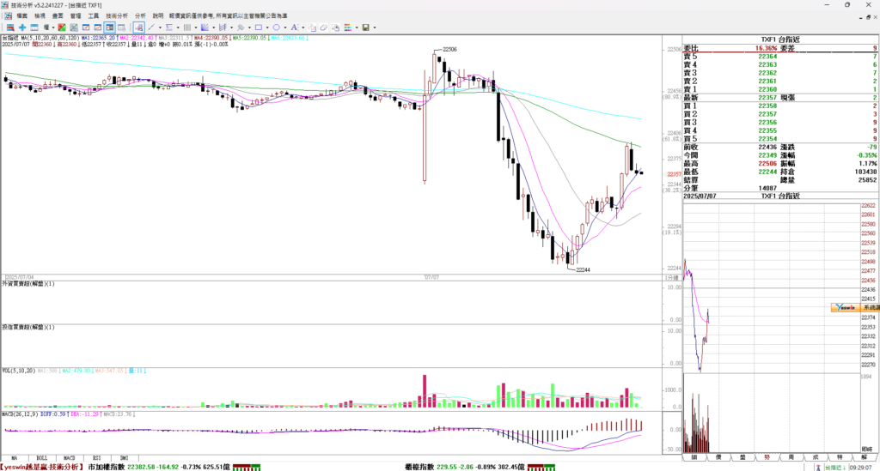Click the 台指近 status bar indicator
Viewport: 880px width, 471px height.
pos(835,467)
